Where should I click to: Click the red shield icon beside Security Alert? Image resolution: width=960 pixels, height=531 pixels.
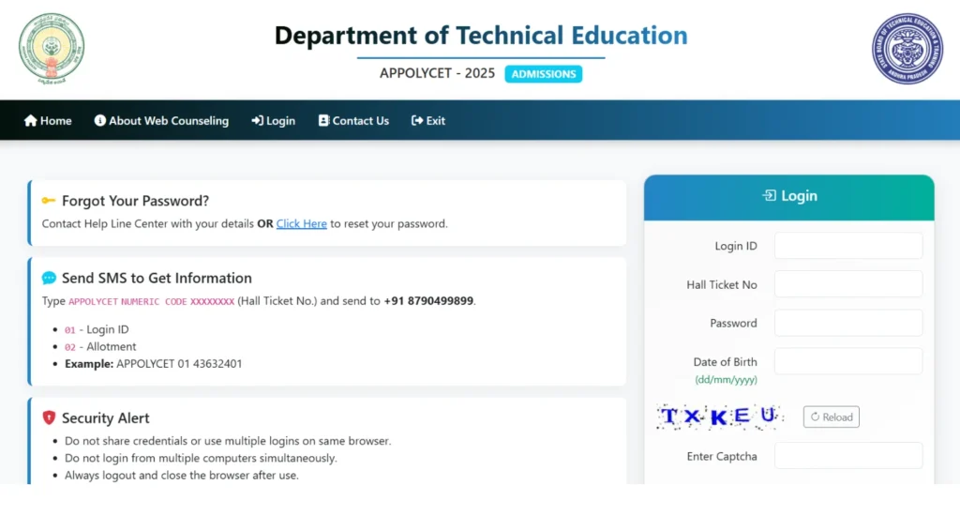pyautogui.click(x=49, y=417)
